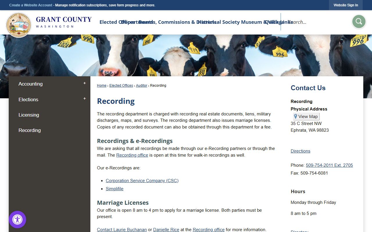Click the green search magnifier icon
372x232 pixels.
tap(359, 21)
